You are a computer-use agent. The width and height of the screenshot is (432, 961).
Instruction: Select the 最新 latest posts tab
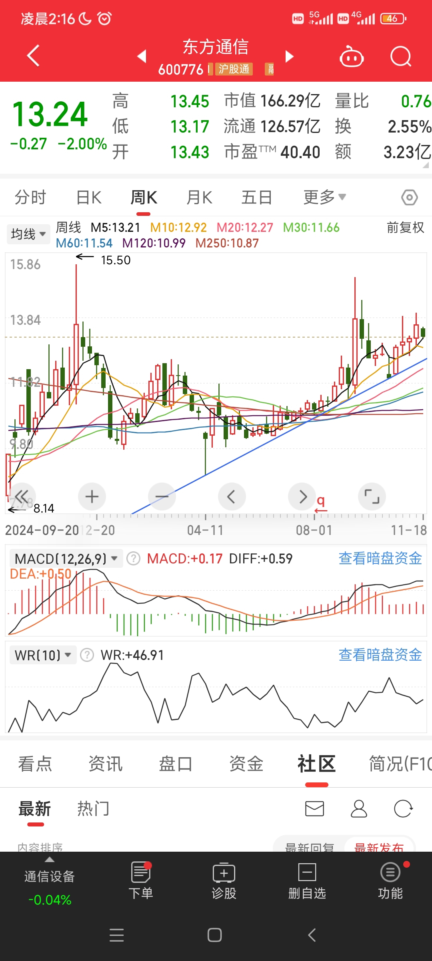click(x=35, y=809)
